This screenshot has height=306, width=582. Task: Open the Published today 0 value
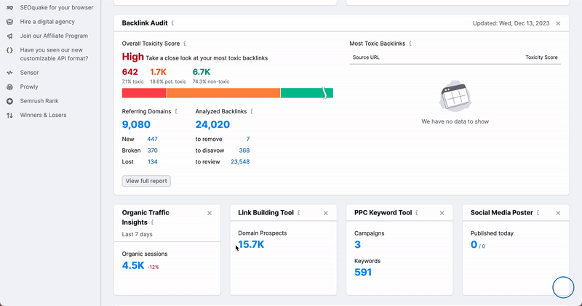tap(474, 244)
